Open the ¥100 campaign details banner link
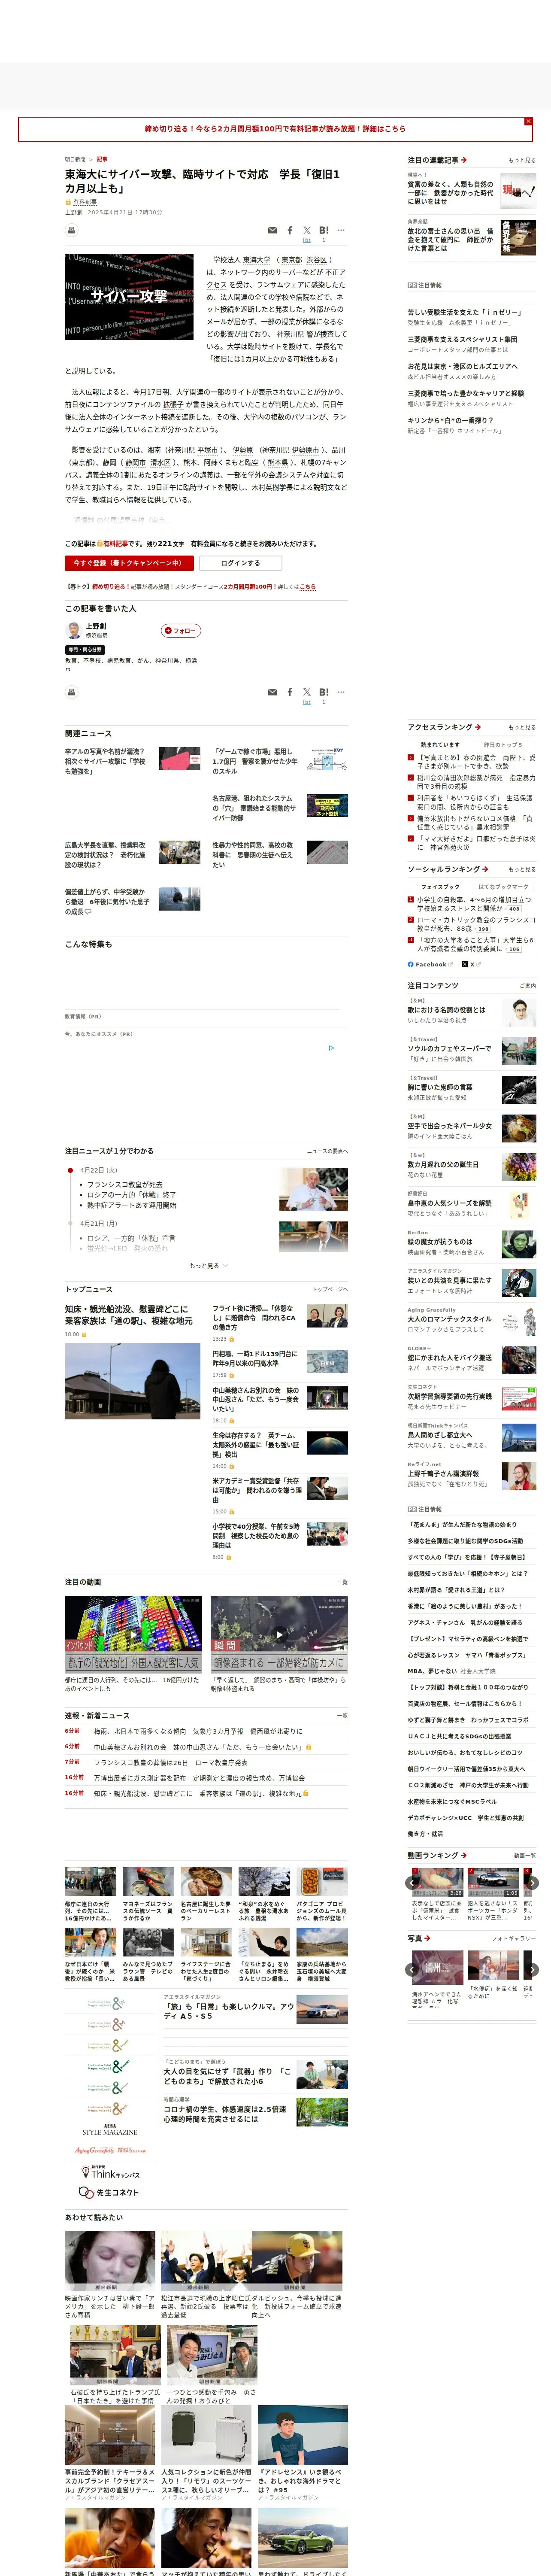 tap(275, 129)
